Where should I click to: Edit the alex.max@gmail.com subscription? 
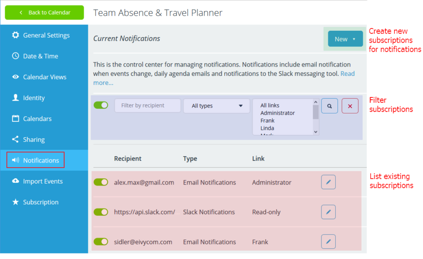click(328, 182)
